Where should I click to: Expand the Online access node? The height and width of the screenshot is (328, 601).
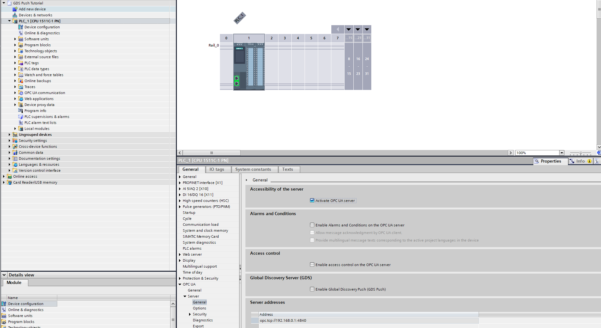(x=4, y=176)
